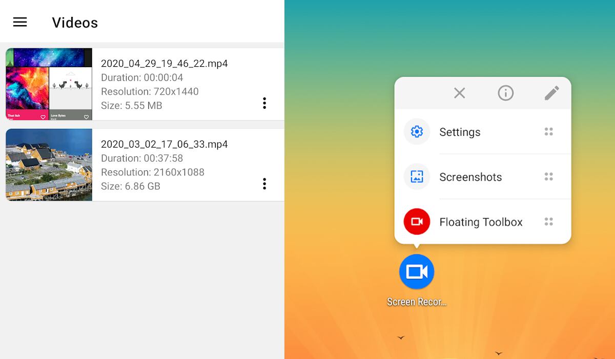The height and width of the screenshot is (359, 615).
Task: Tap the Settings row drag handle
Action: click(x=549, y=132)
